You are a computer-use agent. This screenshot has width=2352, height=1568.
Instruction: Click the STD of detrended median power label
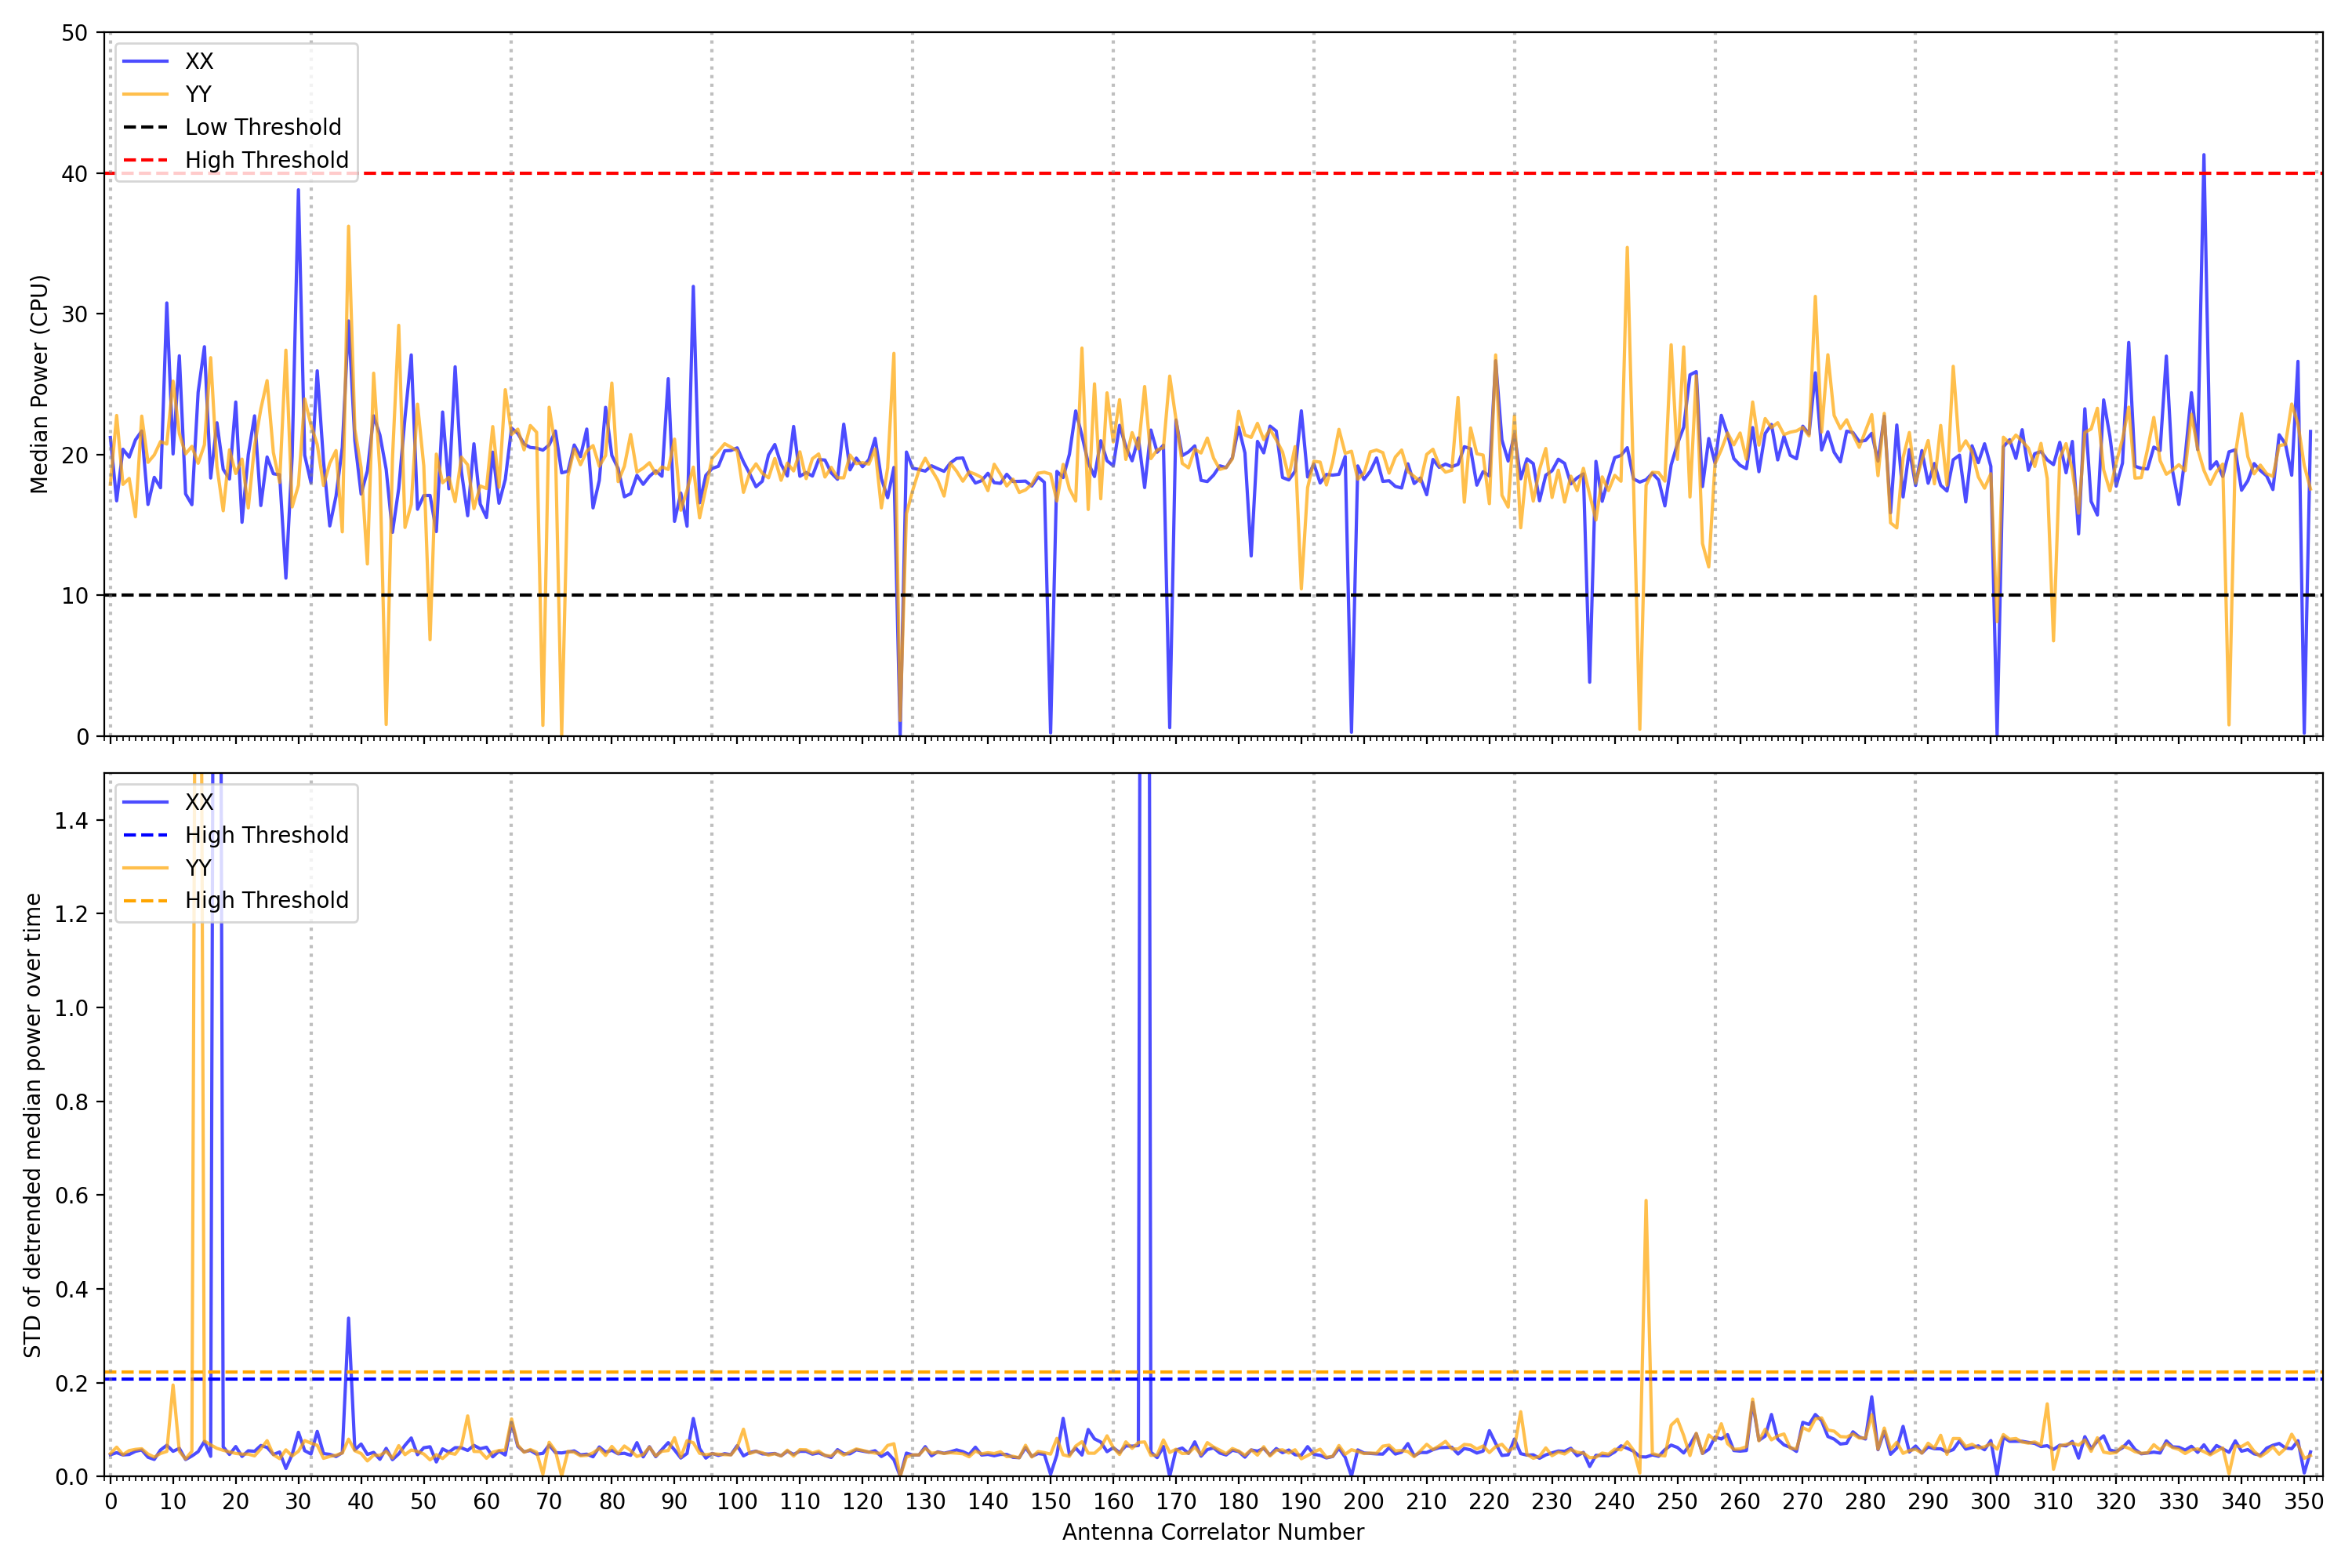point(33,1125)
